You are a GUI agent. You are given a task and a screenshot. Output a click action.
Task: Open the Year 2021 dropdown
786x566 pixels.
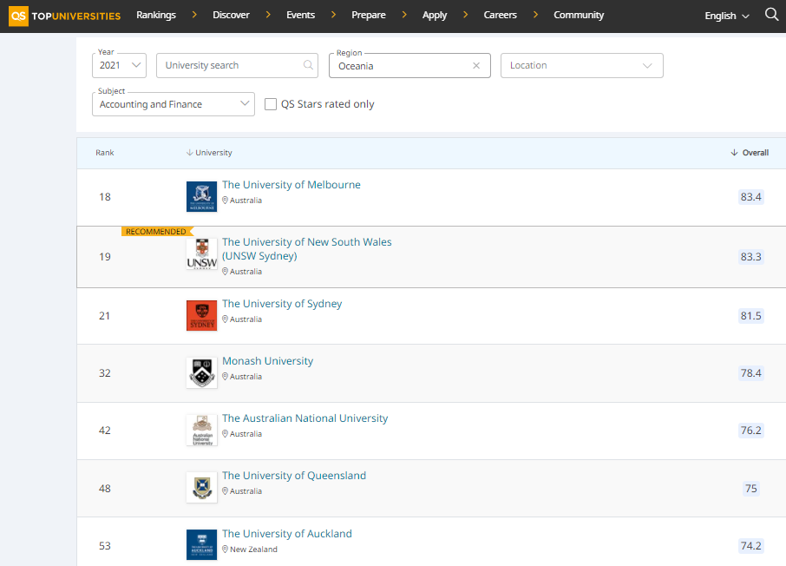click(x=120, y=66)
